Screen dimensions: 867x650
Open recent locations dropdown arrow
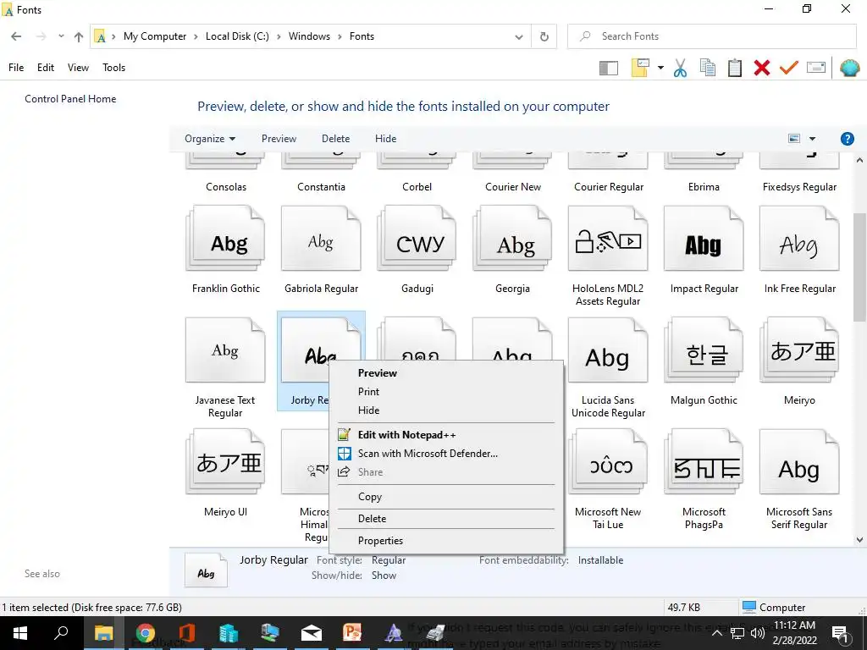[61, 36]
